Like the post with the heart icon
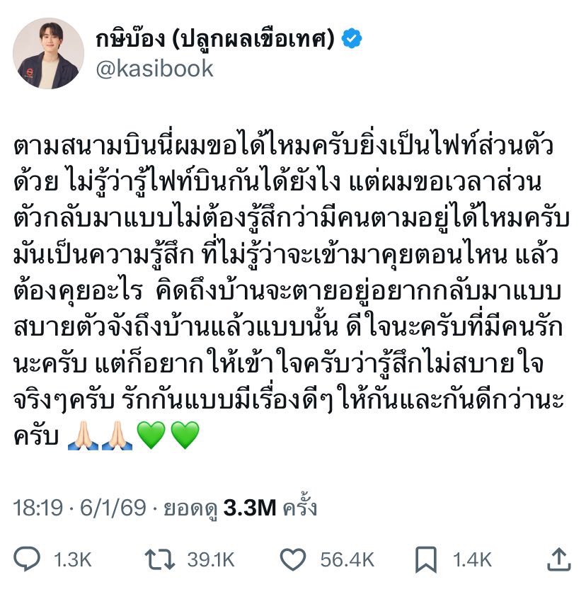The height and width of the screenshot is (604, 586). coord(292,560)
